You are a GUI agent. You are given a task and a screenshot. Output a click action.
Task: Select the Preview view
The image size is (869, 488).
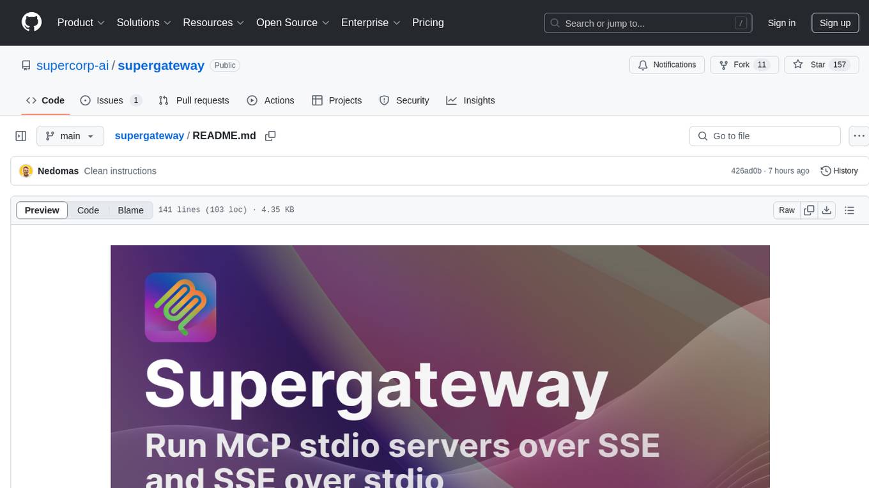pyautogui.click(x=42, y=210)
